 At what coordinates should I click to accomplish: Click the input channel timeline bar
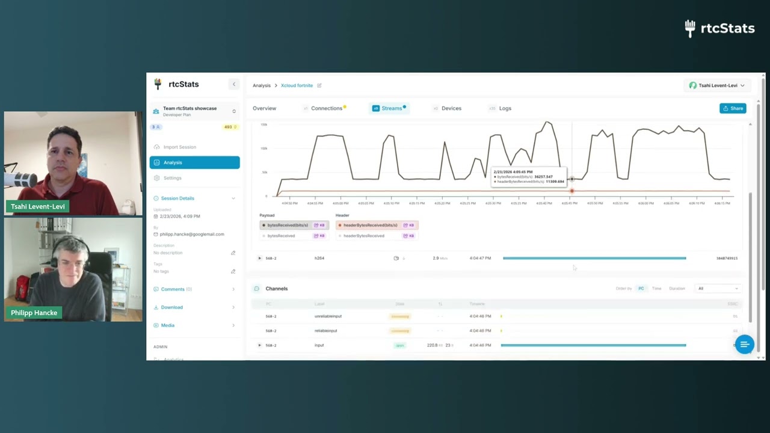pos(593,345)
